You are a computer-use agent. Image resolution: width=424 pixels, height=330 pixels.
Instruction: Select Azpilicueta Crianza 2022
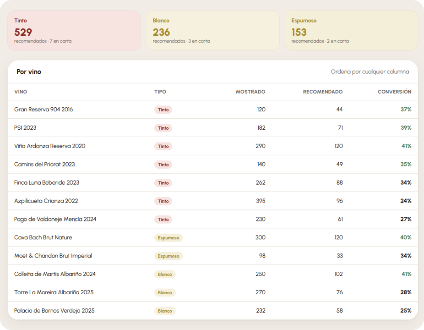click(46, 201)
